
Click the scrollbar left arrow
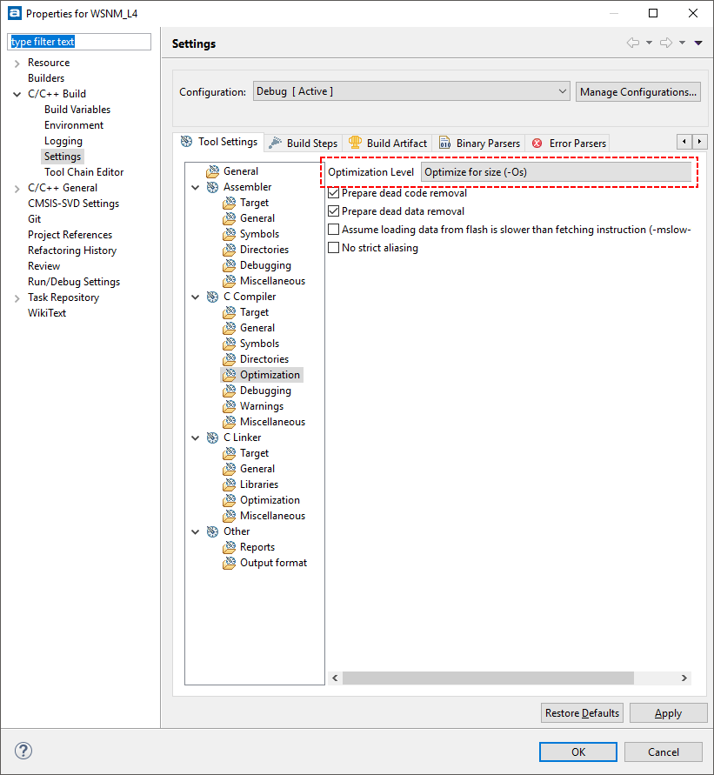335,678
